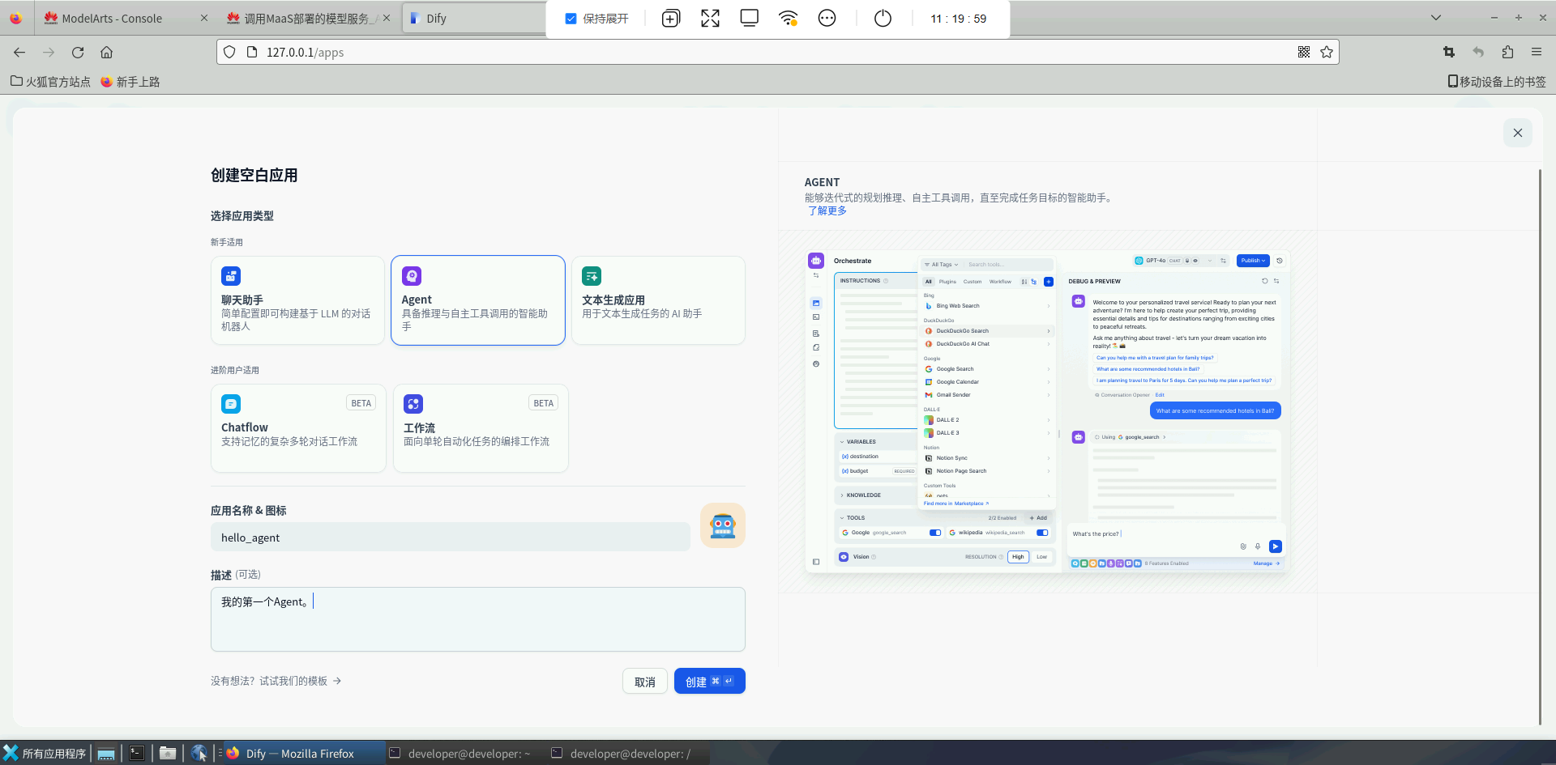Open the browser home page
This screenshot has height=765, width=1556.
[106, 52]
